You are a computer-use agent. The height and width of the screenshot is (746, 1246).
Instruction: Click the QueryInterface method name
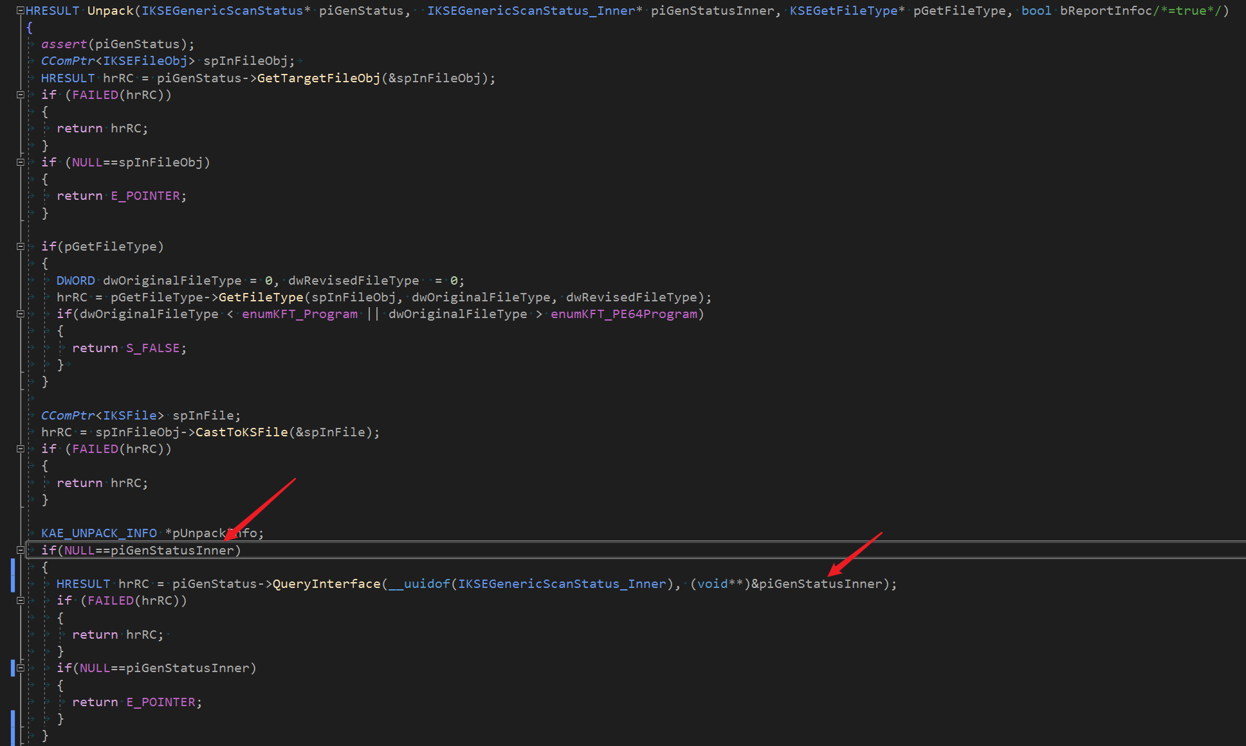(326, 584)
